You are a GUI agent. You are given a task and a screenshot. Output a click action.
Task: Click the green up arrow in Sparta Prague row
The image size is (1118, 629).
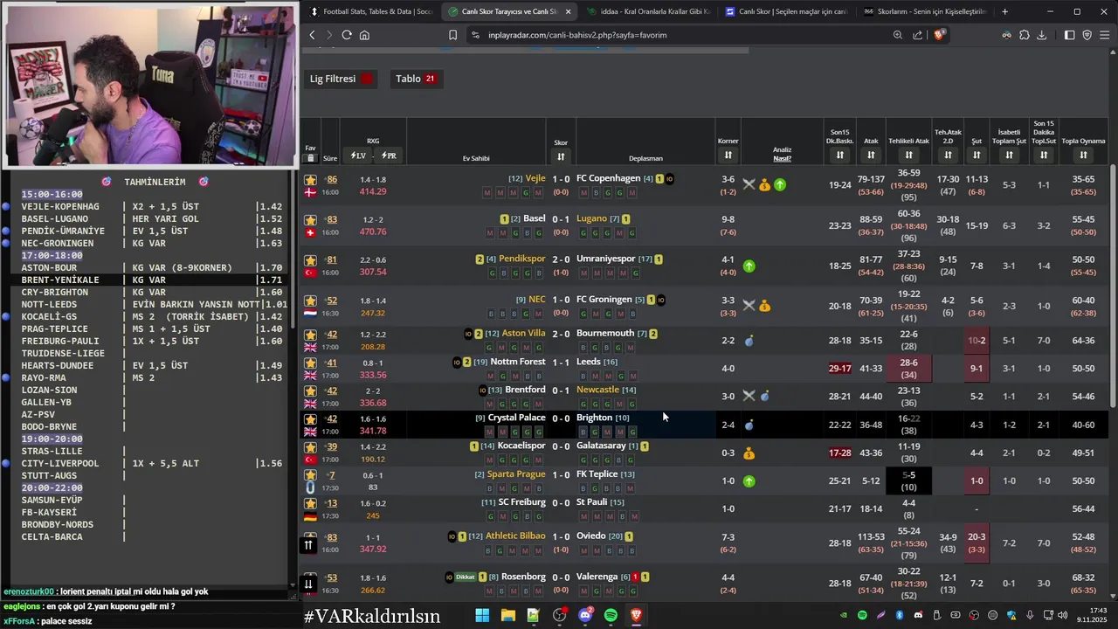(749, 481)
